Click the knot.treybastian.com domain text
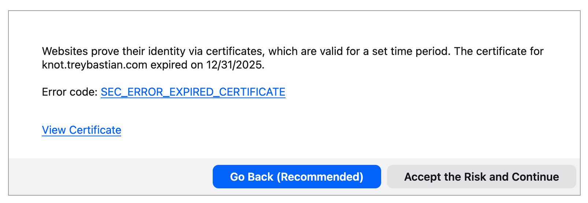The image size is (588, 203). [x=94, y=65]
